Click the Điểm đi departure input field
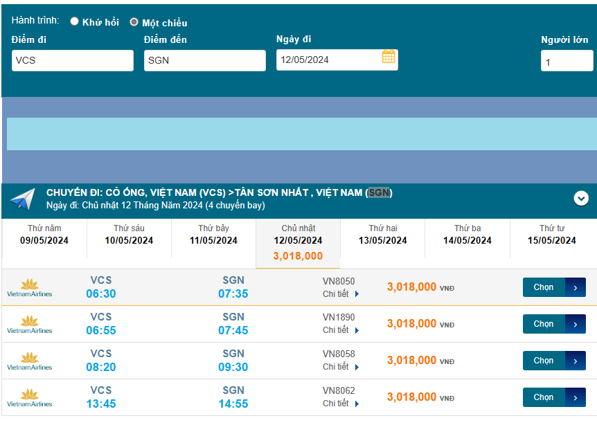 (72, 60)
